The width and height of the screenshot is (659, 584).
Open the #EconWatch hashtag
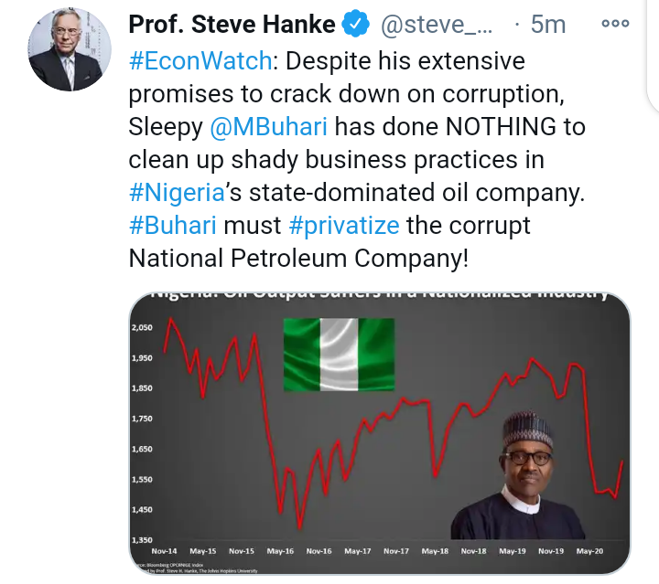(200, 61)
